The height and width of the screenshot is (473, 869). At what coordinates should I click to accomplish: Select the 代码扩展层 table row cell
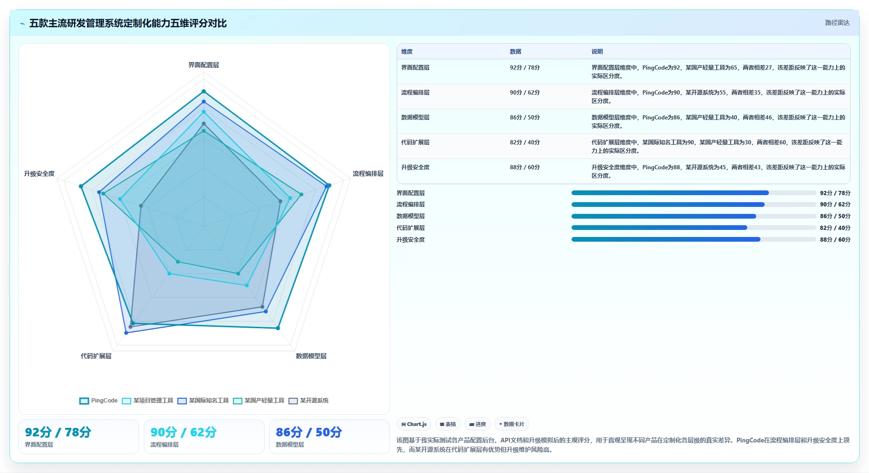click(x=415, y=142)
